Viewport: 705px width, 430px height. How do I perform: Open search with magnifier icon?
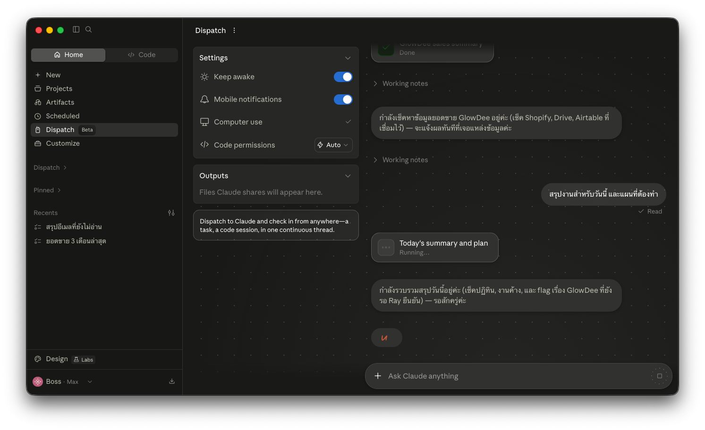[88, 29]
